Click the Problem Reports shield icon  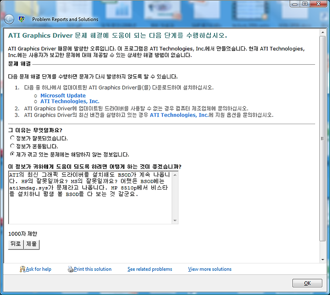point(21,19)
